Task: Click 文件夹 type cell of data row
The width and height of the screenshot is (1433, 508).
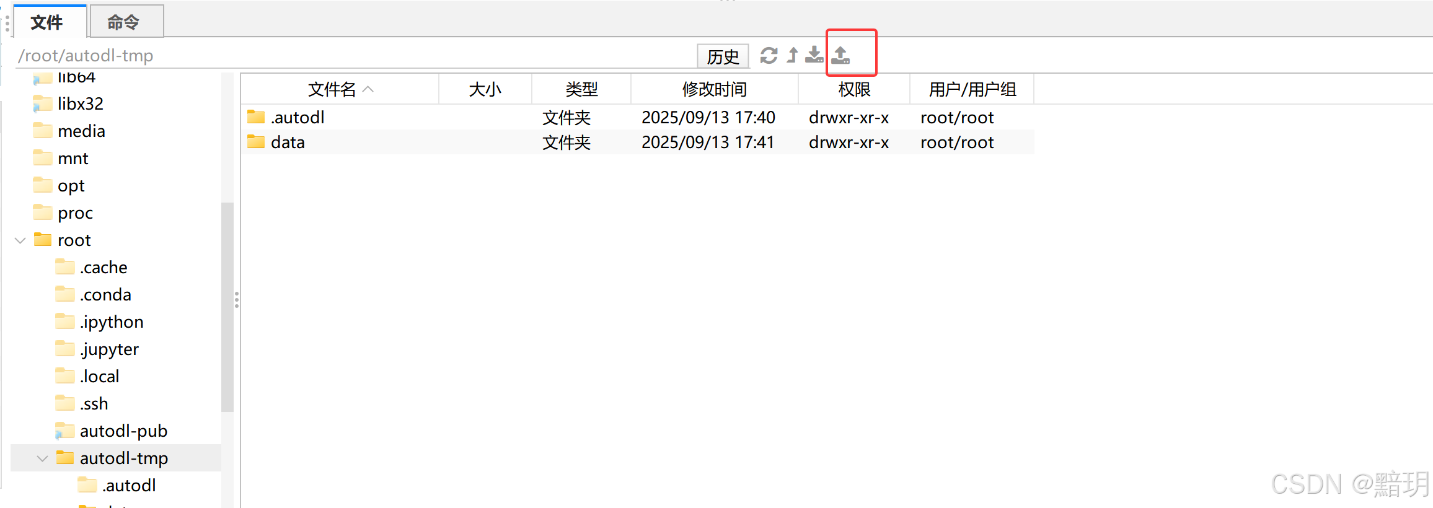Action: pyautogui.click(x=567, y=142)
